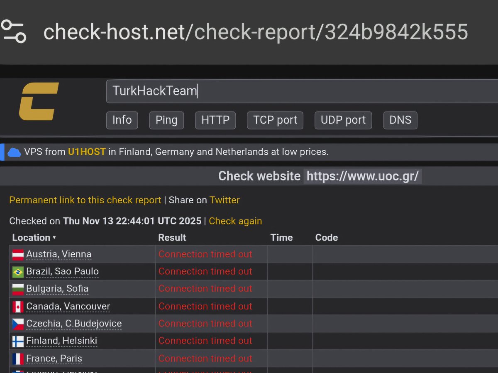Select the Bulgaria, Sofia location
Viewport: 498px width, 373px height.
coord(57,289)
